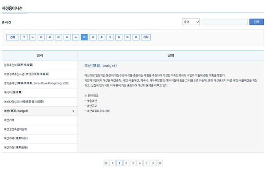
Task: Filter terms by consonant ㅈ
Action: click(93, 37)
